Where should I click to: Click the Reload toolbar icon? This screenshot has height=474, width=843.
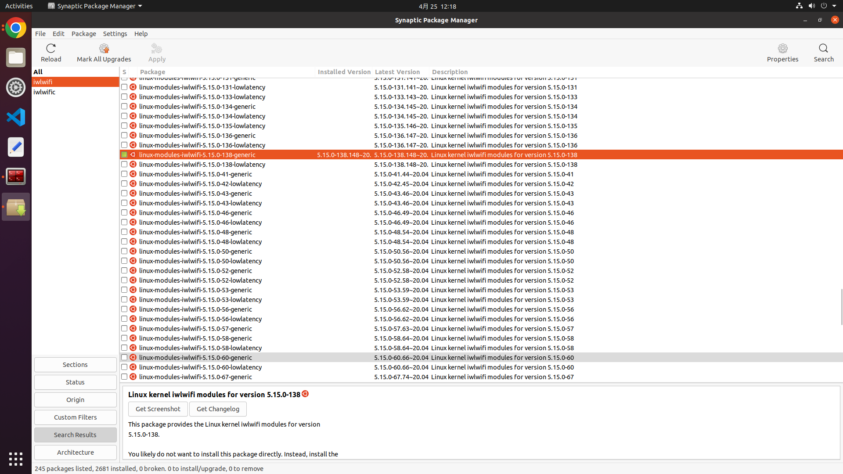pyautogui.click(x=51, y=48)
